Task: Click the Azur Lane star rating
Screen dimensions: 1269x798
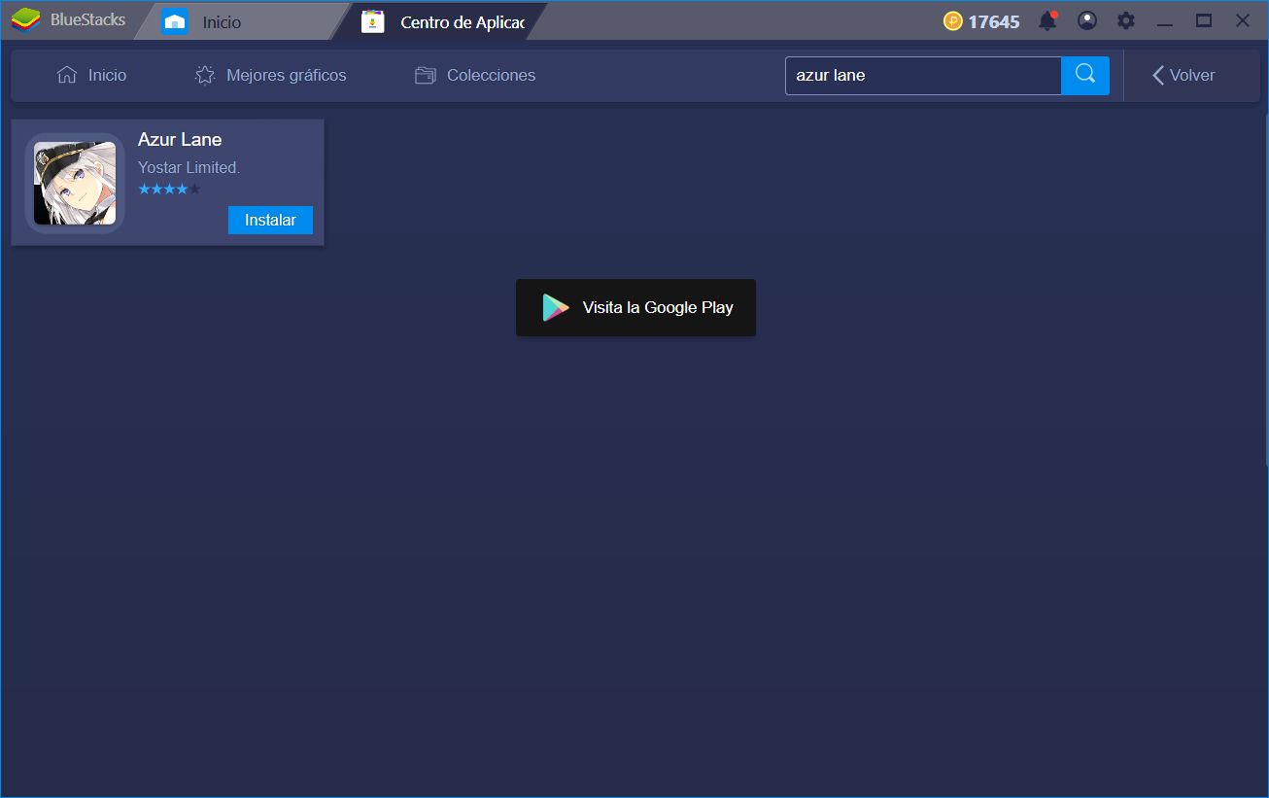Action: (x=169, y=189)
